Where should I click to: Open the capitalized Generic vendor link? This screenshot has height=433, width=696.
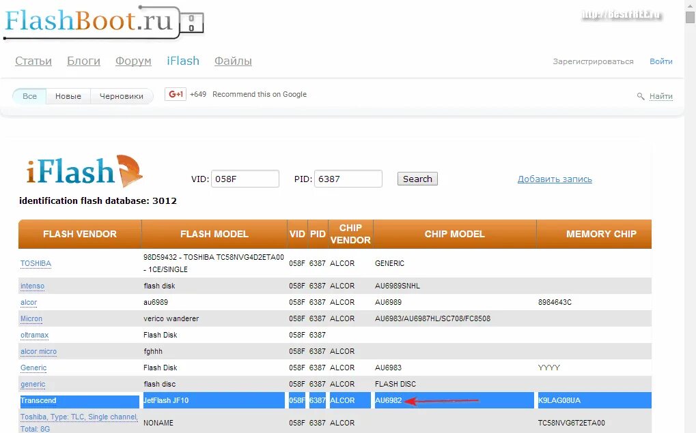click(x=33, y=368)
